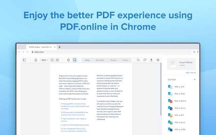Click the site lock icon in address bar

point(32,52)
